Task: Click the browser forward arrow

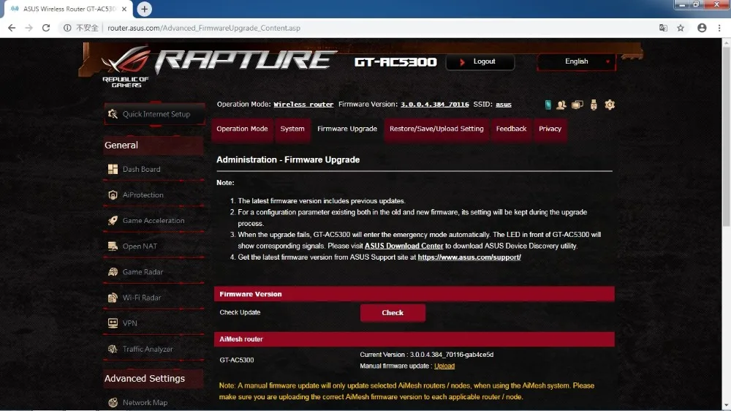Action: point(29,28)
